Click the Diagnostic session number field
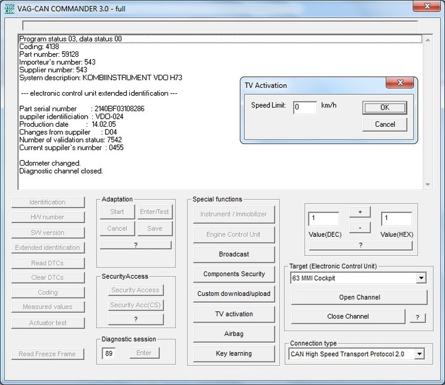This screenshot has height=385, width=445. point(109,353)
